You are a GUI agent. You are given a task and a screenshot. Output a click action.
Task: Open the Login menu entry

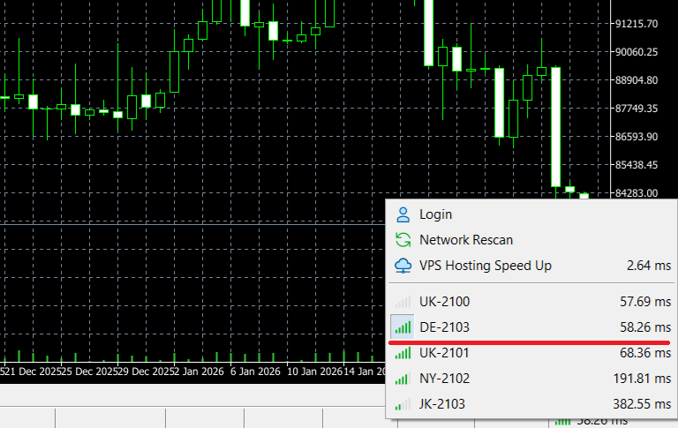(531, 214)
